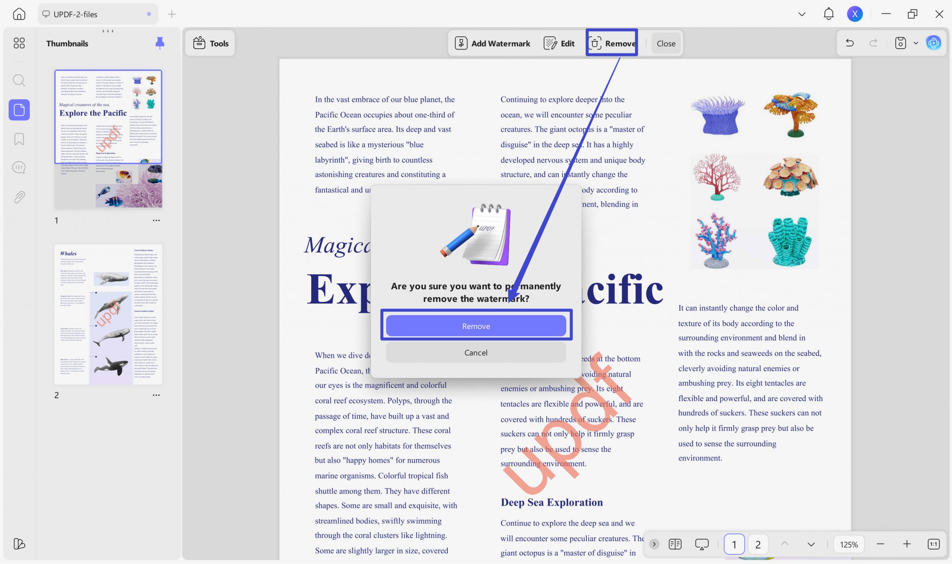Open notifications bell
The width and height of the screenshot is (952, 564).
coord(829,14)
